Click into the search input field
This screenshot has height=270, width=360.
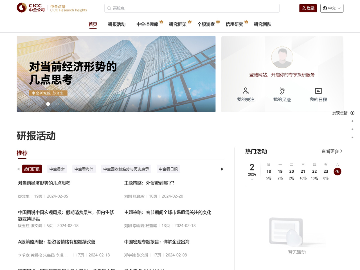click(194, 8)
